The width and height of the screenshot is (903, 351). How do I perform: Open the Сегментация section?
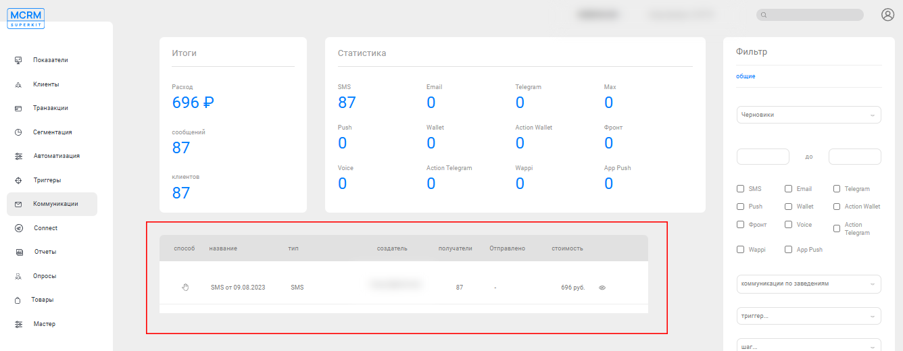(x=53, y=132)
